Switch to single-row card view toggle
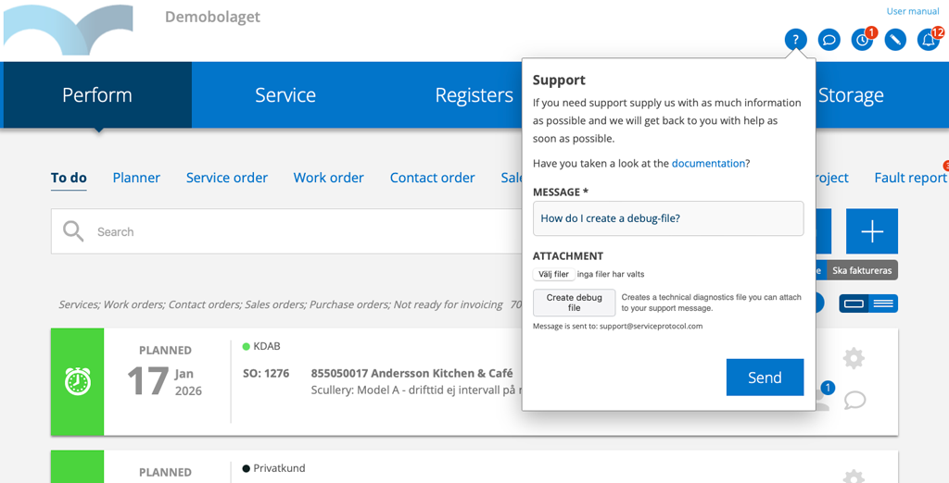Screen dimensions: 949x483 click(x=854, y=303)
